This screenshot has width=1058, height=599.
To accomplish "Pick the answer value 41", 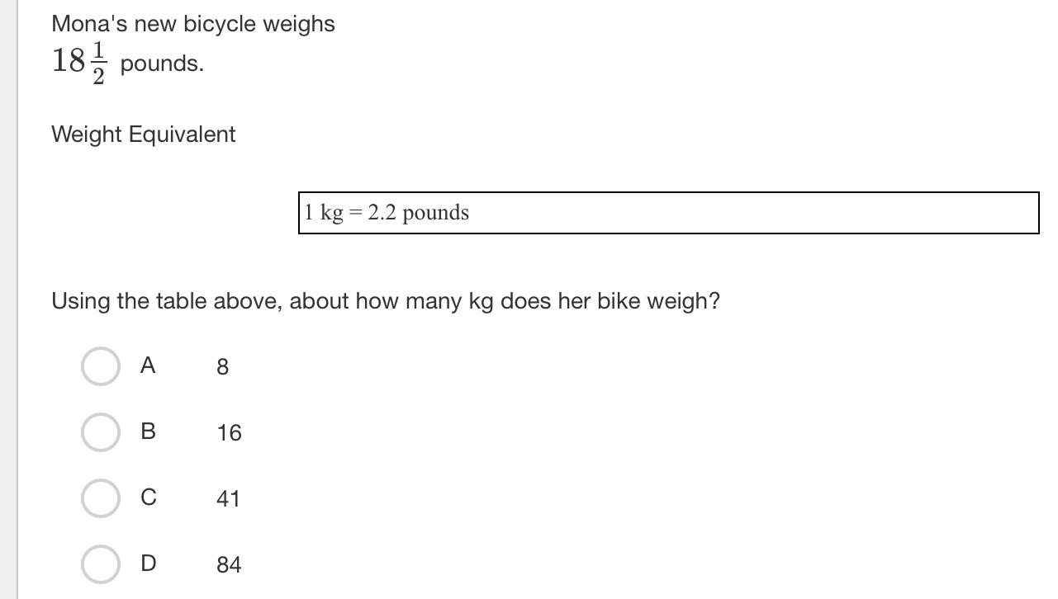I will (x=228, y=499).
